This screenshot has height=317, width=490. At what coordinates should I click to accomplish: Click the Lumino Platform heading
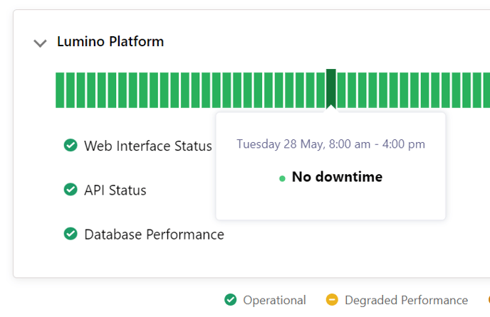click(x=110, y=41)
